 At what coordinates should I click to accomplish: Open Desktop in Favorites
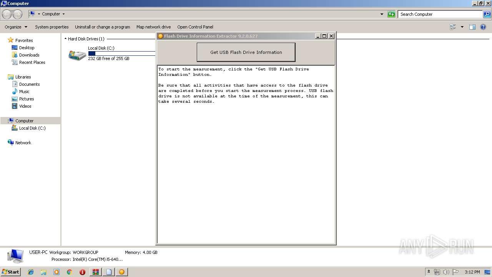[27, 48]
